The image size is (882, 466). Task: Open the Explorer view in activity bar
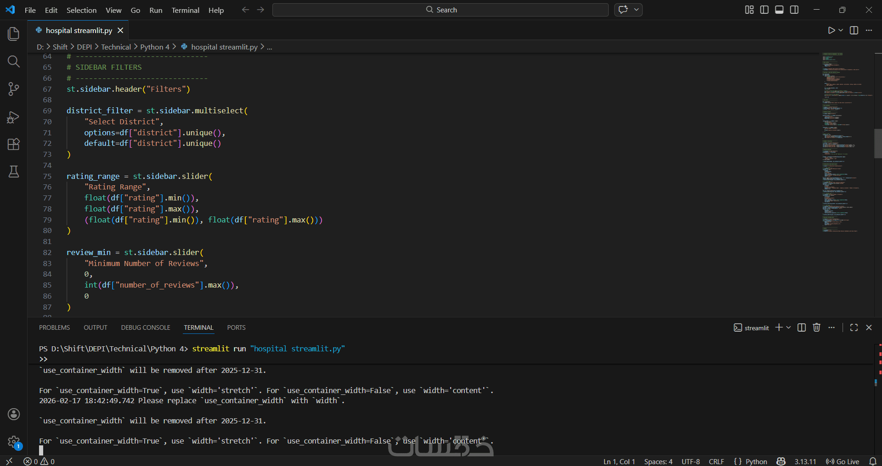click(14, 34)
